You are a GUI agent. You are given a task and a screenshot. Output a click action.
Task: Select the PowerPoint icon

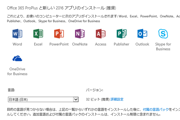click(59, 34)
